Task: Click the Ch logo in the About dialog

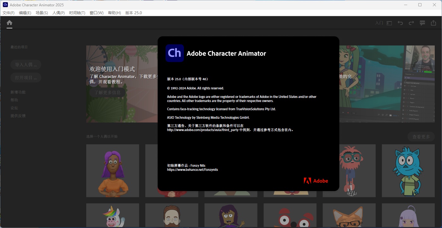Action: 174,53
